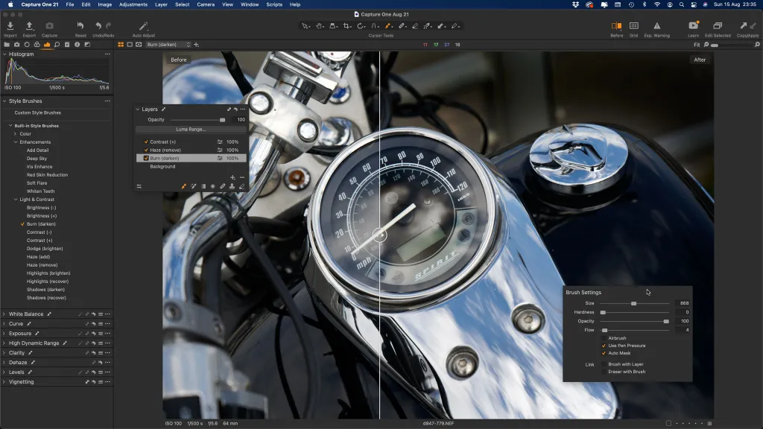
Task: Collapse the Light & Contrast group
Action: pos(16,200)
